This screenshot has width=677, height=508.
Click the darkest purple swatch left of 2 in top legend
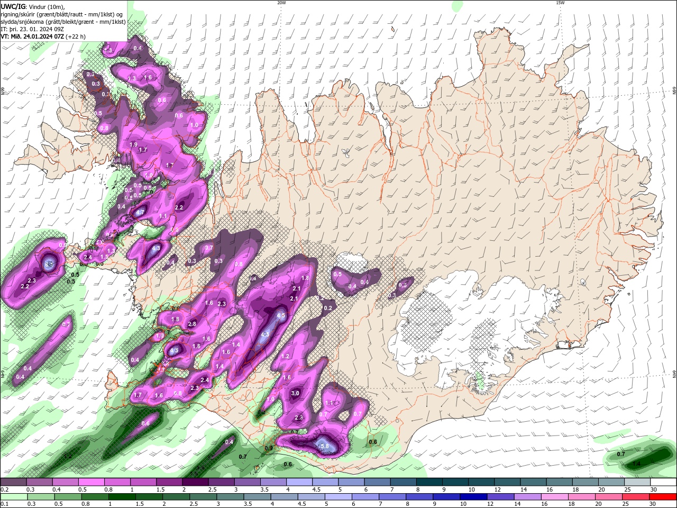click(x=195, y=482)
